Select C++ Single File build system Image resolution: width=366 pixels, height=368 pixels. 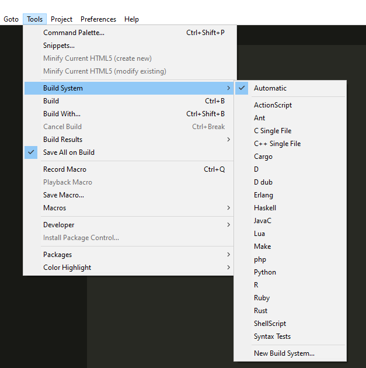point(277,144)
